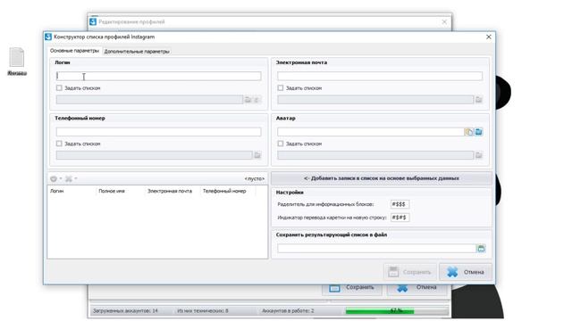Close the Конструктор списка профилей dialog
Image resolution: width=572 pixels, height=321 pixels.
pyautogui.click(x=489, y=37)
